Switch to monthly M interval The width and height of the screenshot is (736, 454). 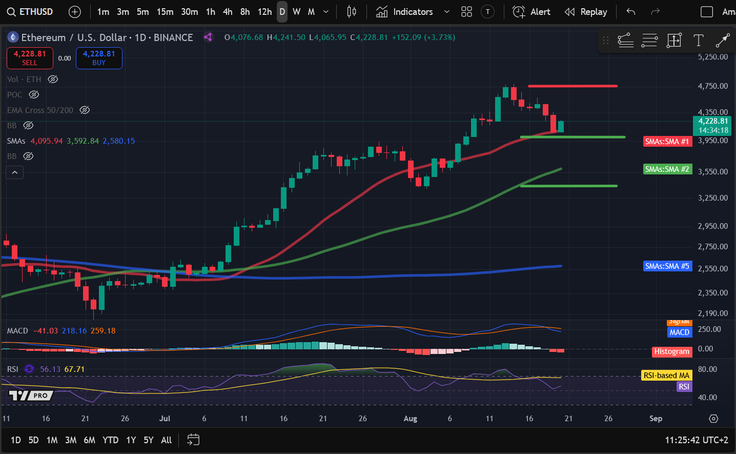point(311,12)
